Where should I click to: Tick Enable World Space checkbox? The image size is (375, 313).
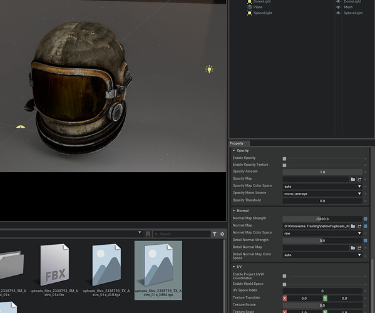point(284,284)
